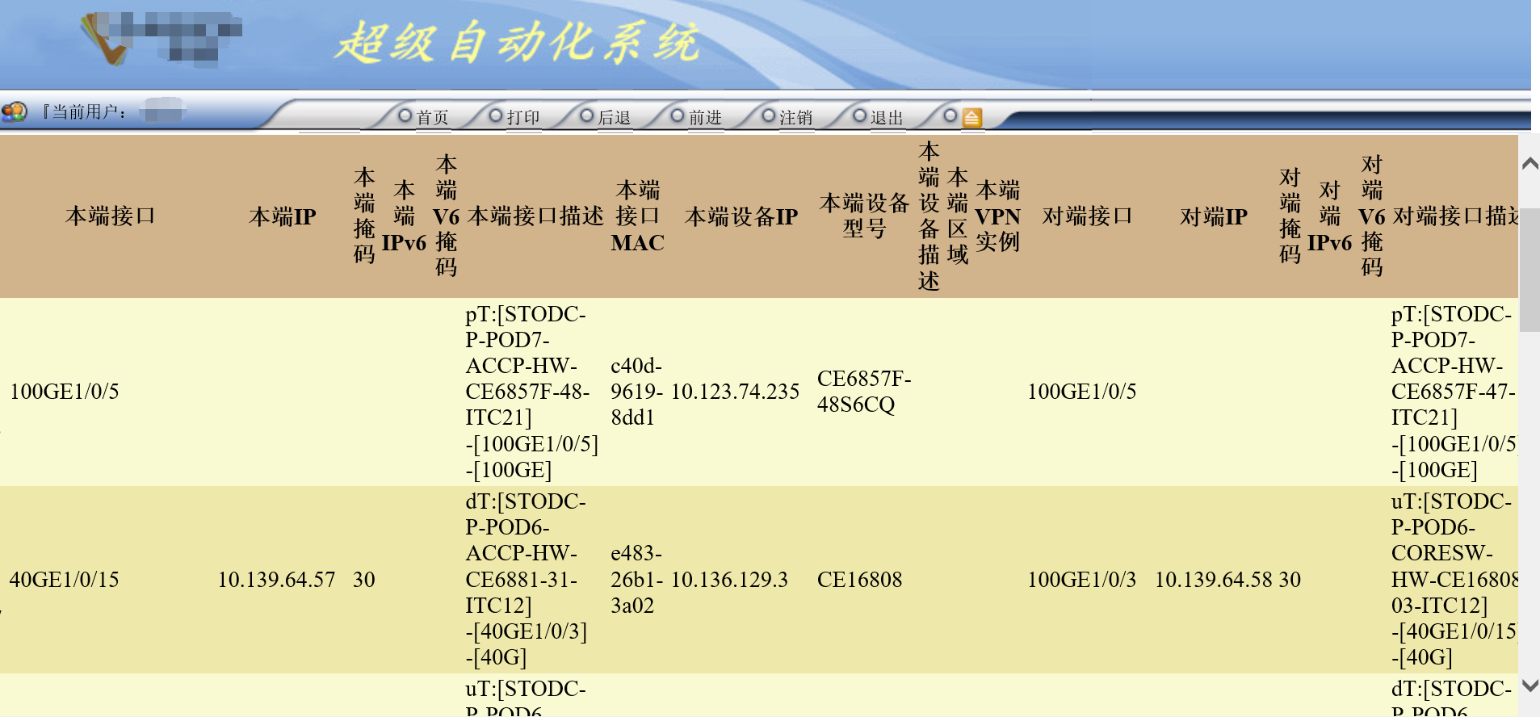This screenshot has width=1540, height=717.
Task: Click the vertical scrollbar up arrow
Action: click(1530, 164)
